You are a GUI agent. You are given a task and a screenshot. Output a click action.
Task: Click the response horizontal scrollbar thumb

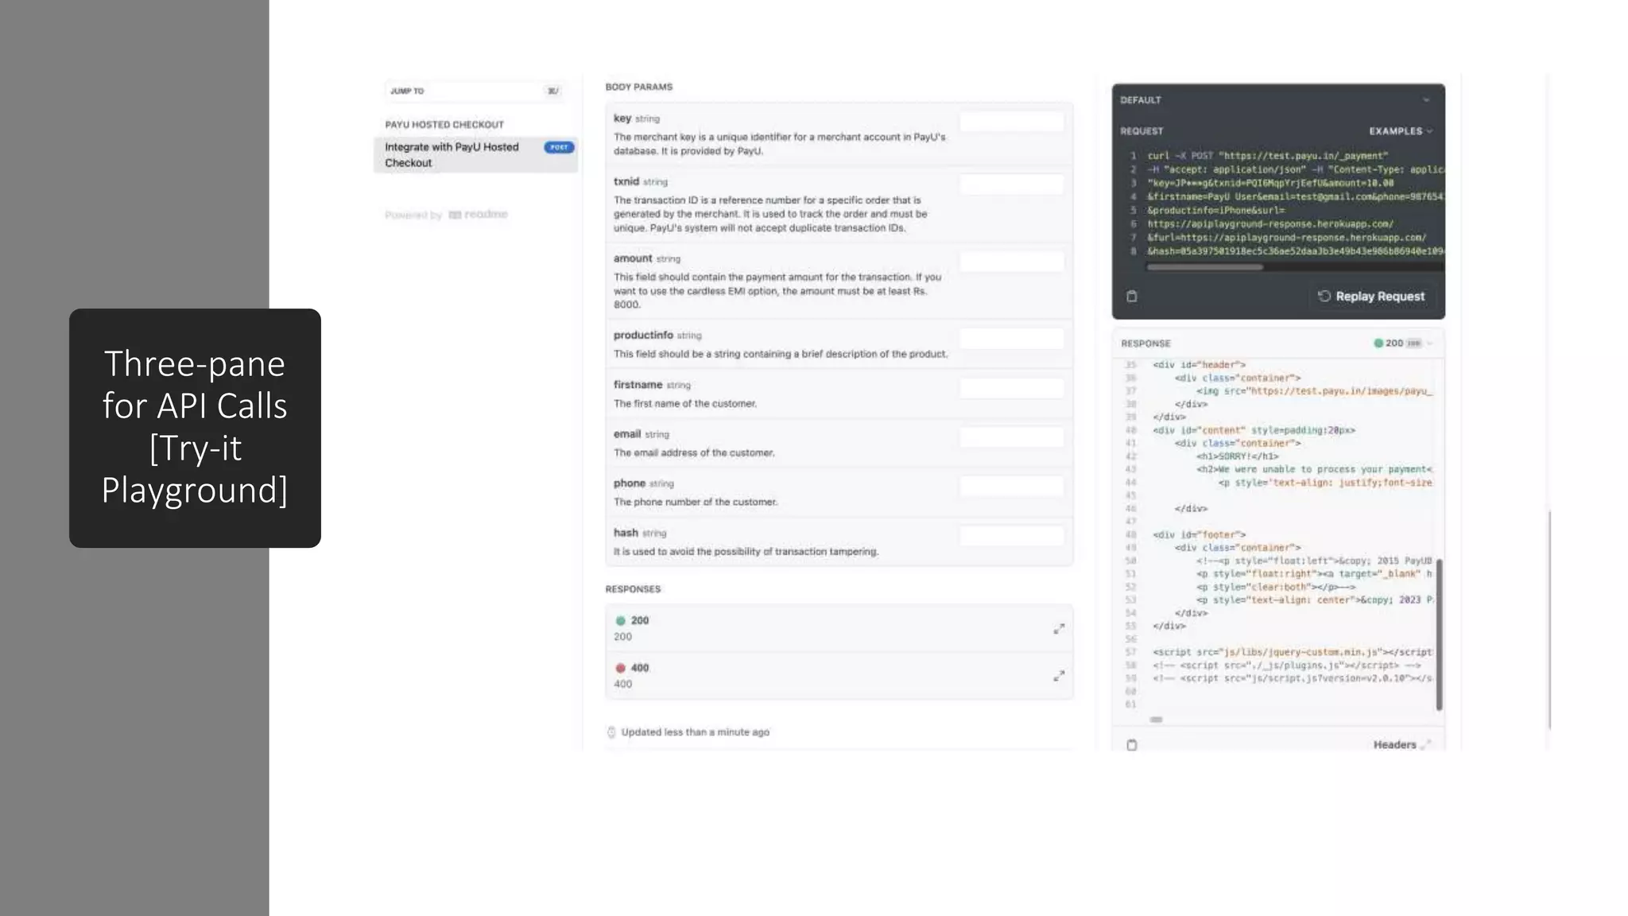tap(1157, 720)
